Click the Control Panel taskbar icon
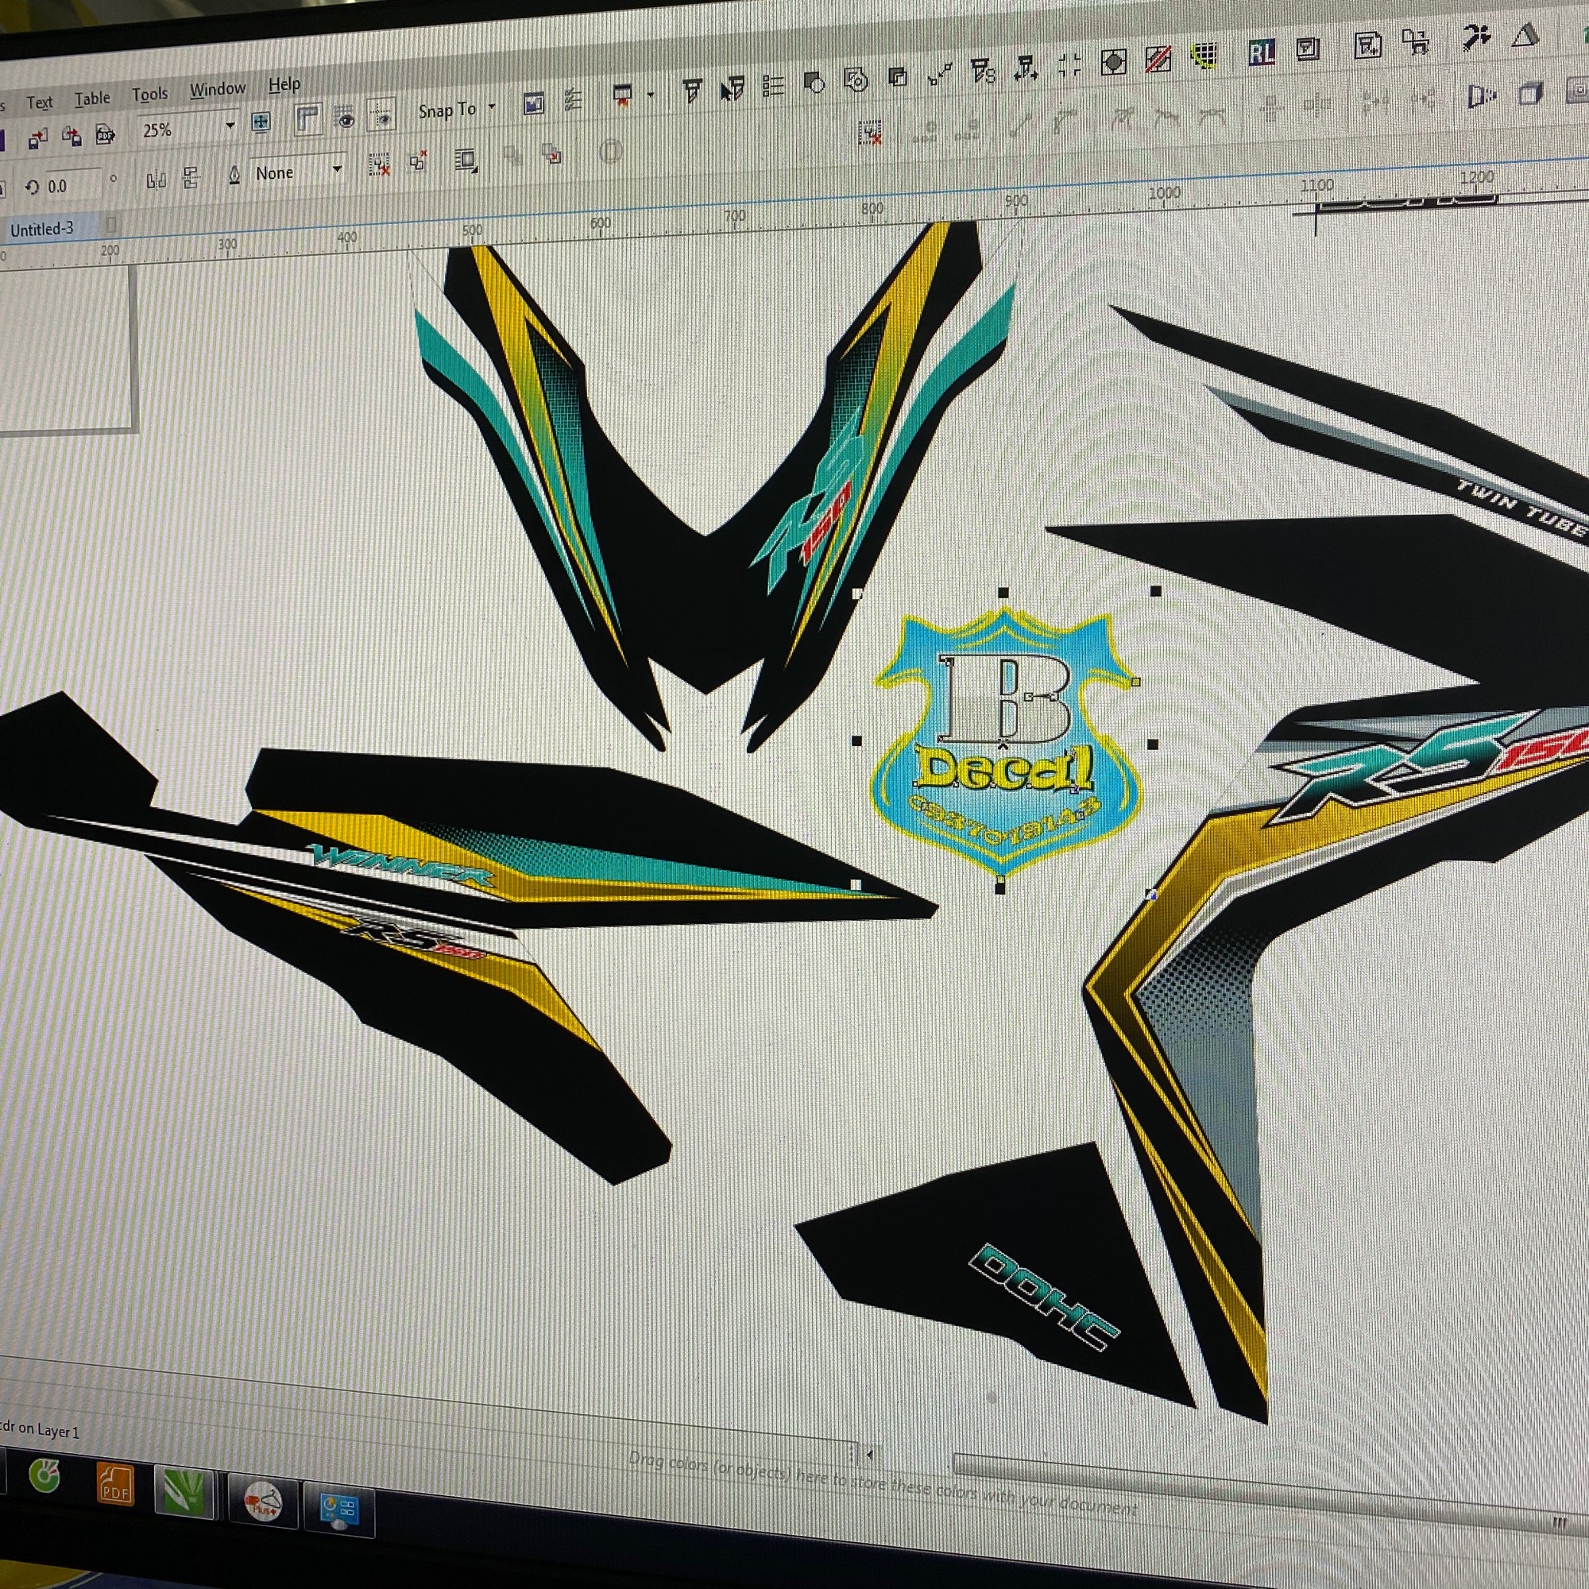The image size is (1589, 1589). 339,1511
